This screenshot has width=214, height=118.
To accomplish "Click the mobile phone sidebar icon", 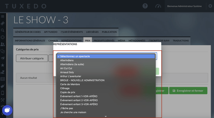I will (2, 93).
